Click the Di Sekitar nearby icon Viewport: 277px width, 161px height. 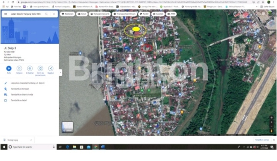point(30,68)
